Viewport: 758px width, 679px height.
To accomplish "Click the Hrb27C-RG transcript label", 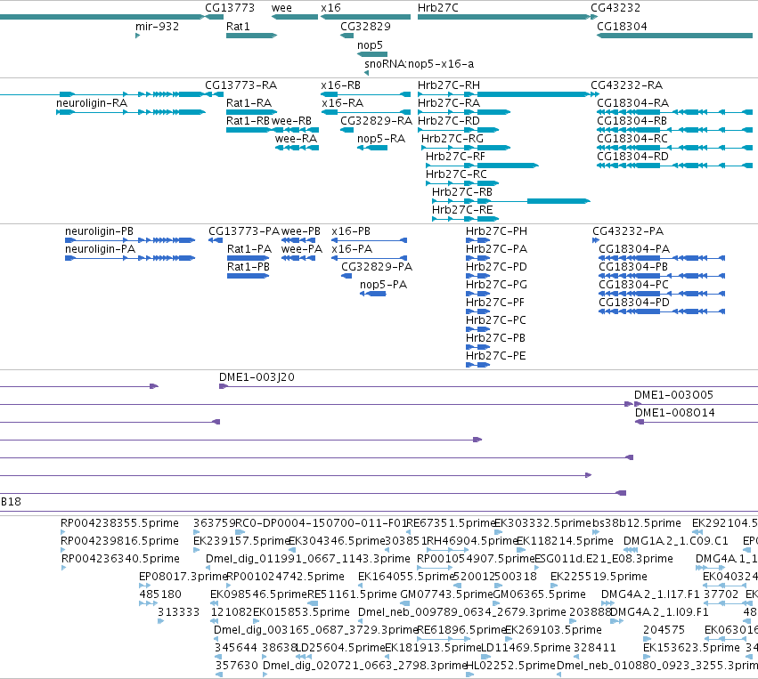I will [x=452, y=139].
